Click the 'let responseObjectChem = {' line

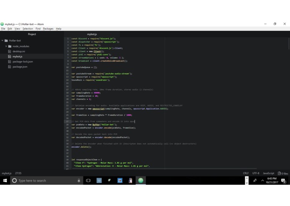86,160
